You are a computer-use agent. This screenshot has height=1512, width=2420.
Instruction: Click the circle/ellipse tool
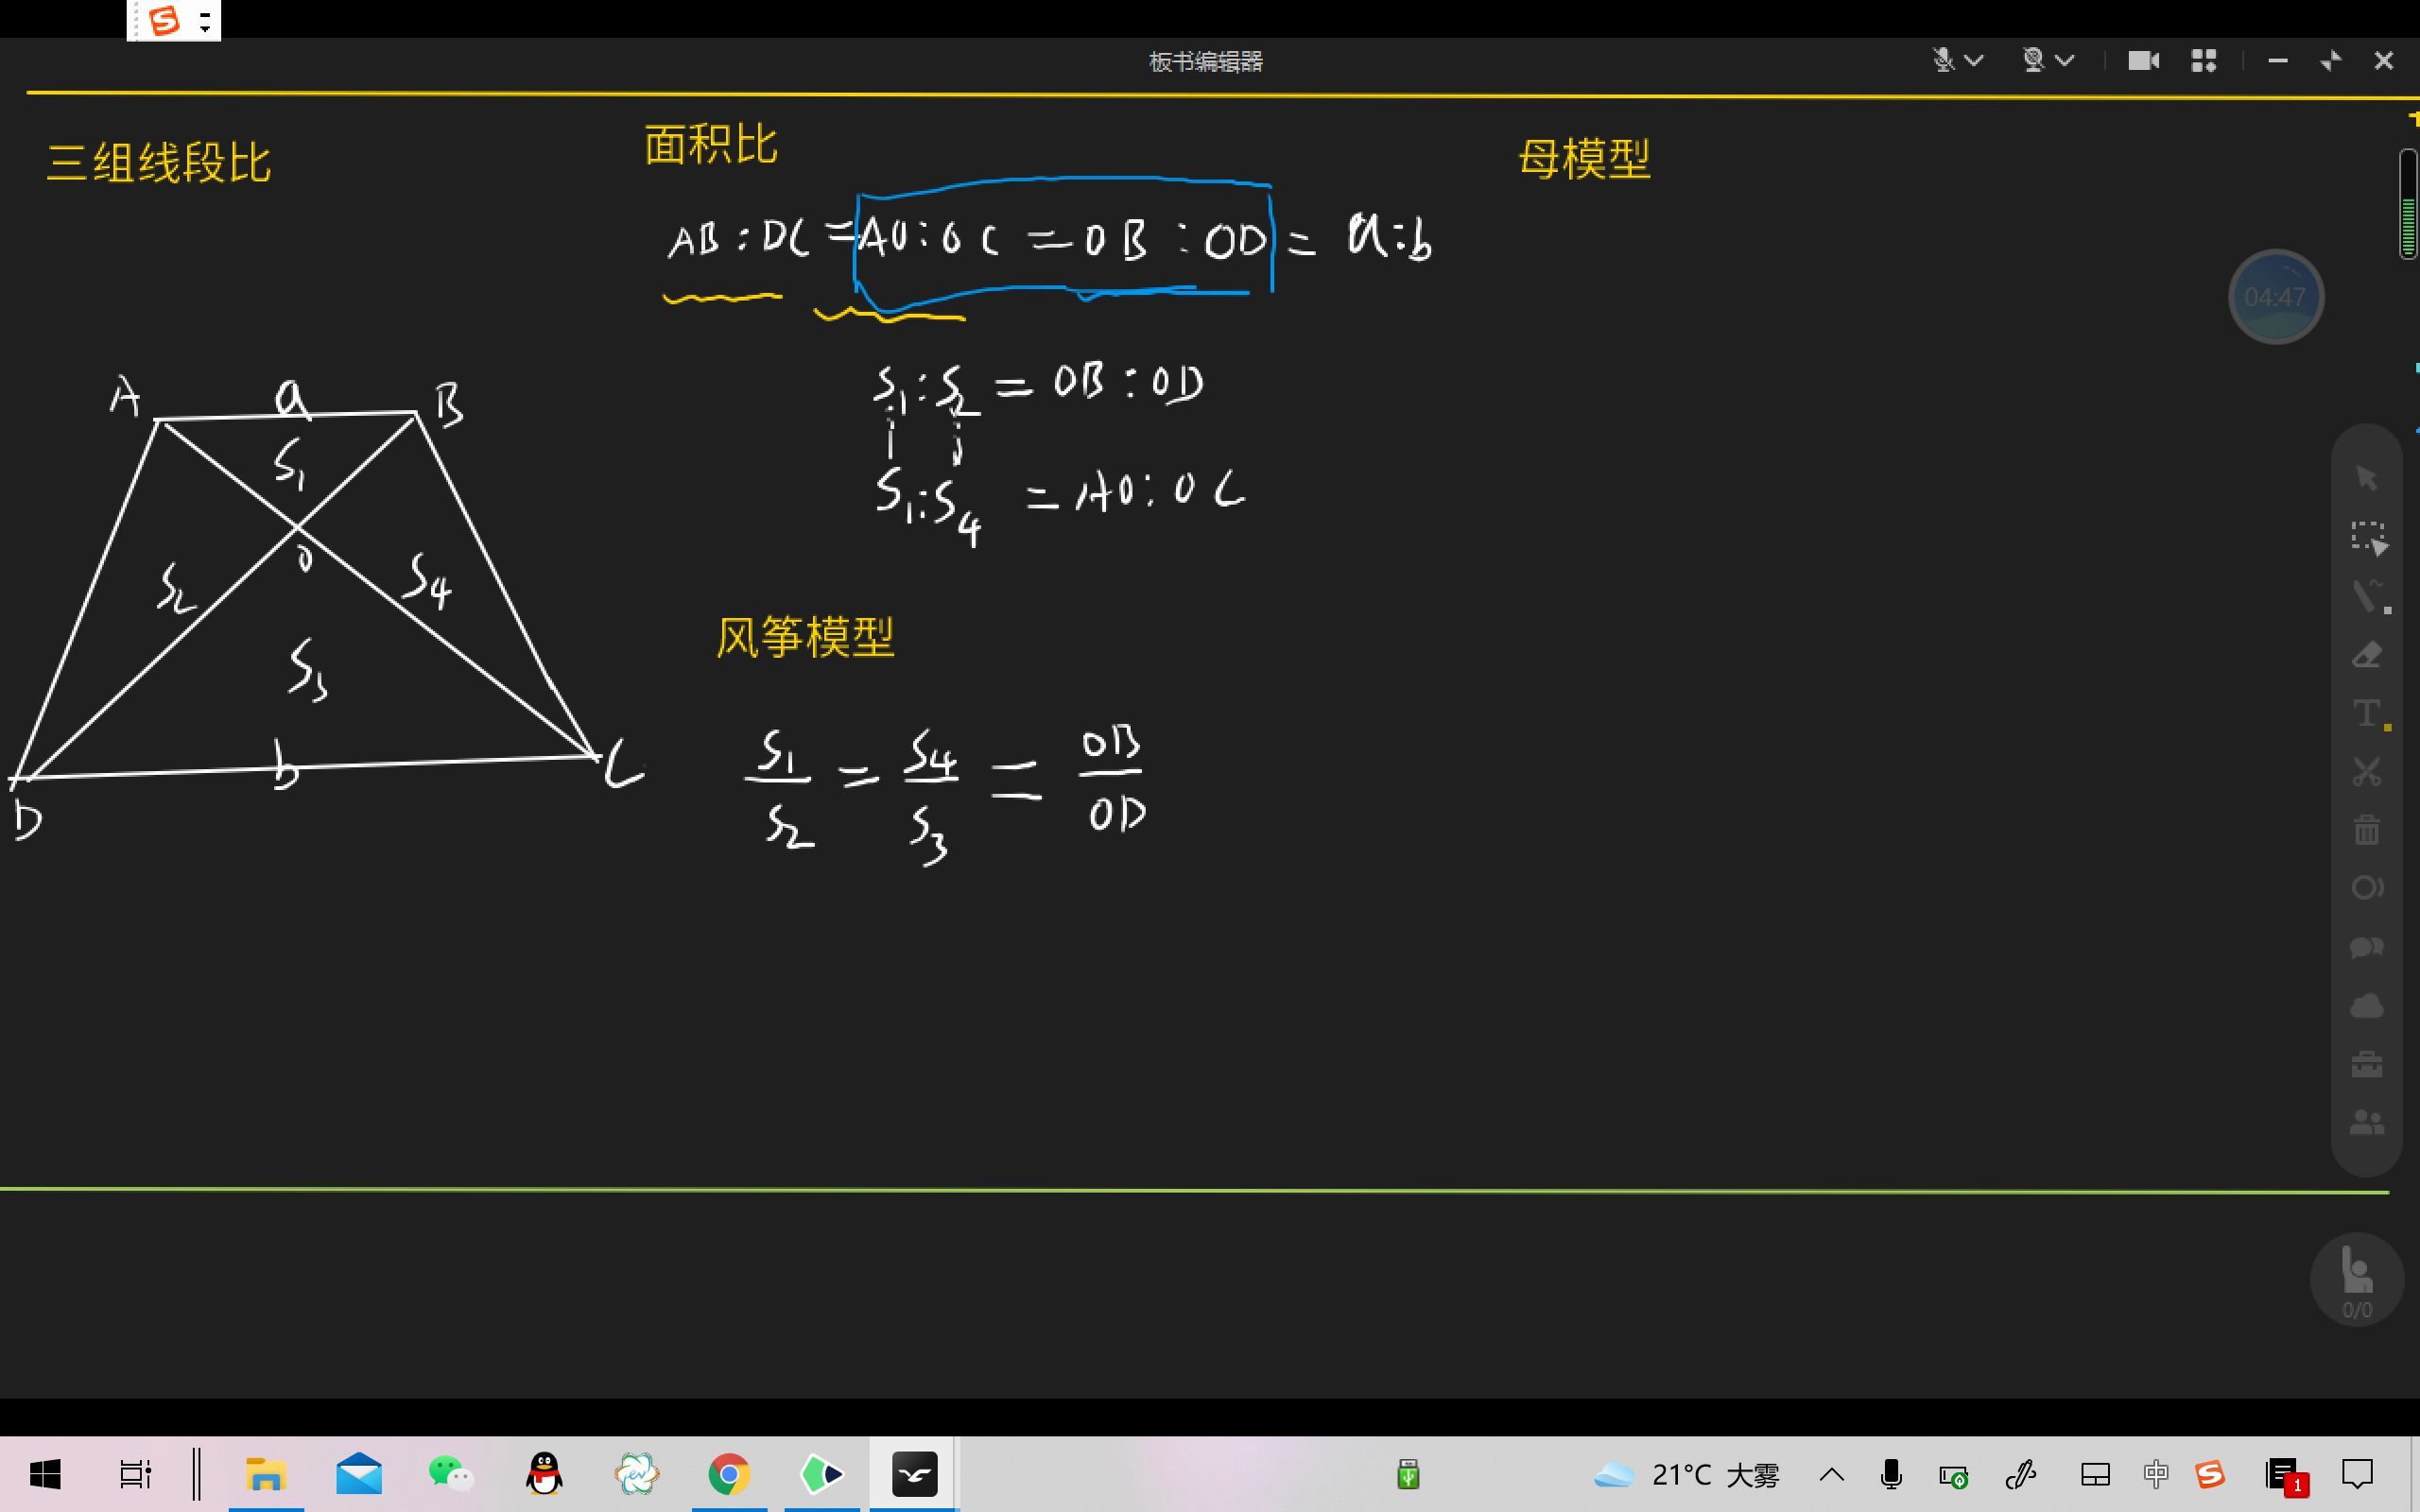[2366, 888]
